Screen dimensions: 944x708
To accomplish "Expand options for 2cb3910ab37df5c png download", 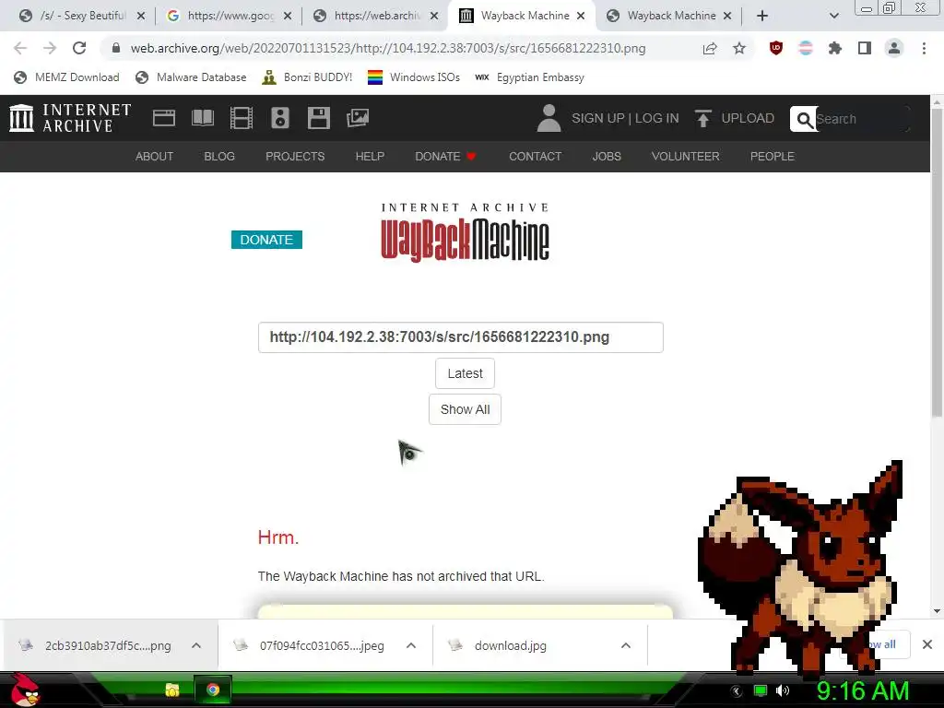I will (x=196, y=645).
